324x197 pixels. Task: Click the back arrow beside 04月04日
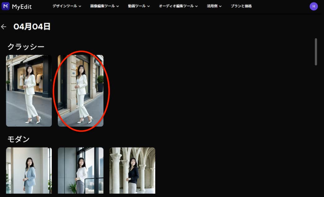[x=3, y=27]
